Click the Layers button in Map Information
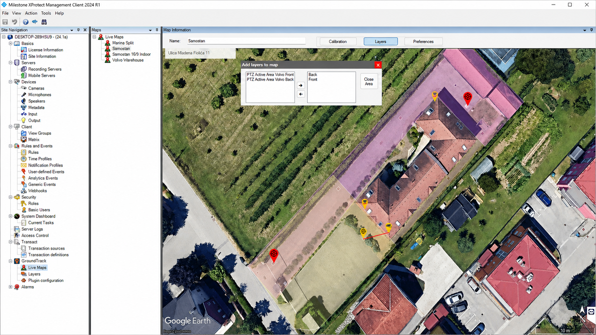 (x=381, y=42)
